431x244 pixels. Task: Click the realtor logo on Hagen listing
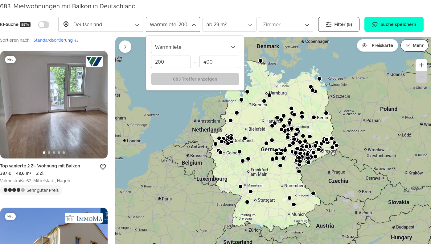click(x=94, y=61)
